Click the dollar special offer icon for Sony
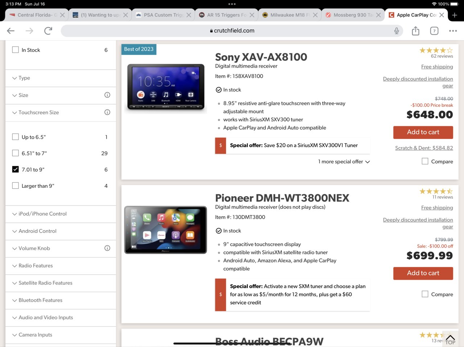The image size is (464, 347). [221, 145]
